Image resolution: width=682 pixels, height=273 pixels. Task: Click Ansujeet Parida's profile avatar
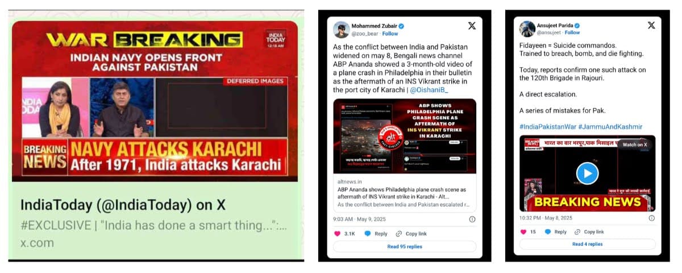pos(527,29)
